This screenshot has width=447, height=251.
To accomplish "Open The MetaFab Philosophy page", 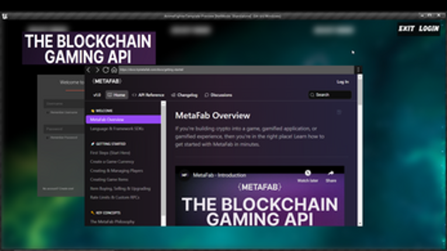I will click(x=112, y=222).
